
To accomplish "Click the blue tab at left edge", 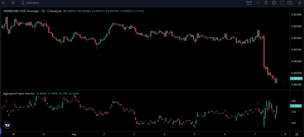I will [x=1, y=131].
